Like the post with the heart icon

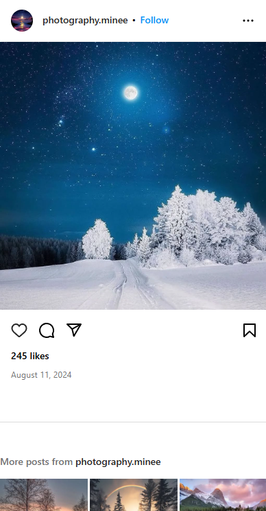tap(19, 330)
